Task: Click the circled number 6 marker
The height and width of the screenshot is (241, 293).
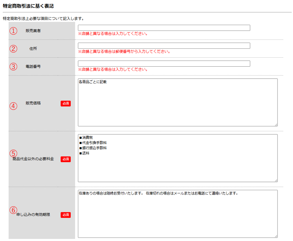Action: point(13,210)
